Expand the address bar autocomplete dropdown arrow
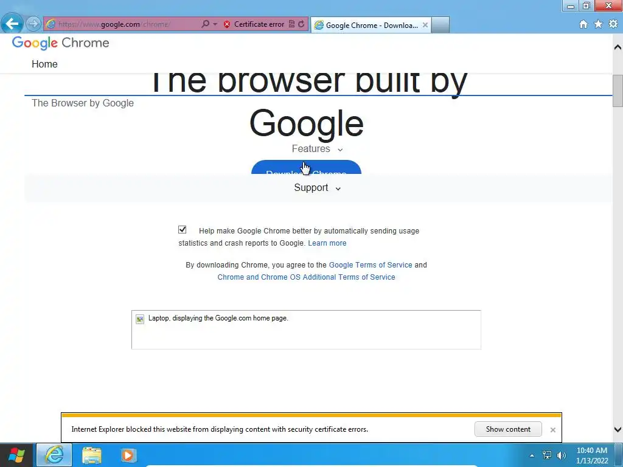Image resolution: width=623 pixels, height=467 pixels. click(215, 24)
